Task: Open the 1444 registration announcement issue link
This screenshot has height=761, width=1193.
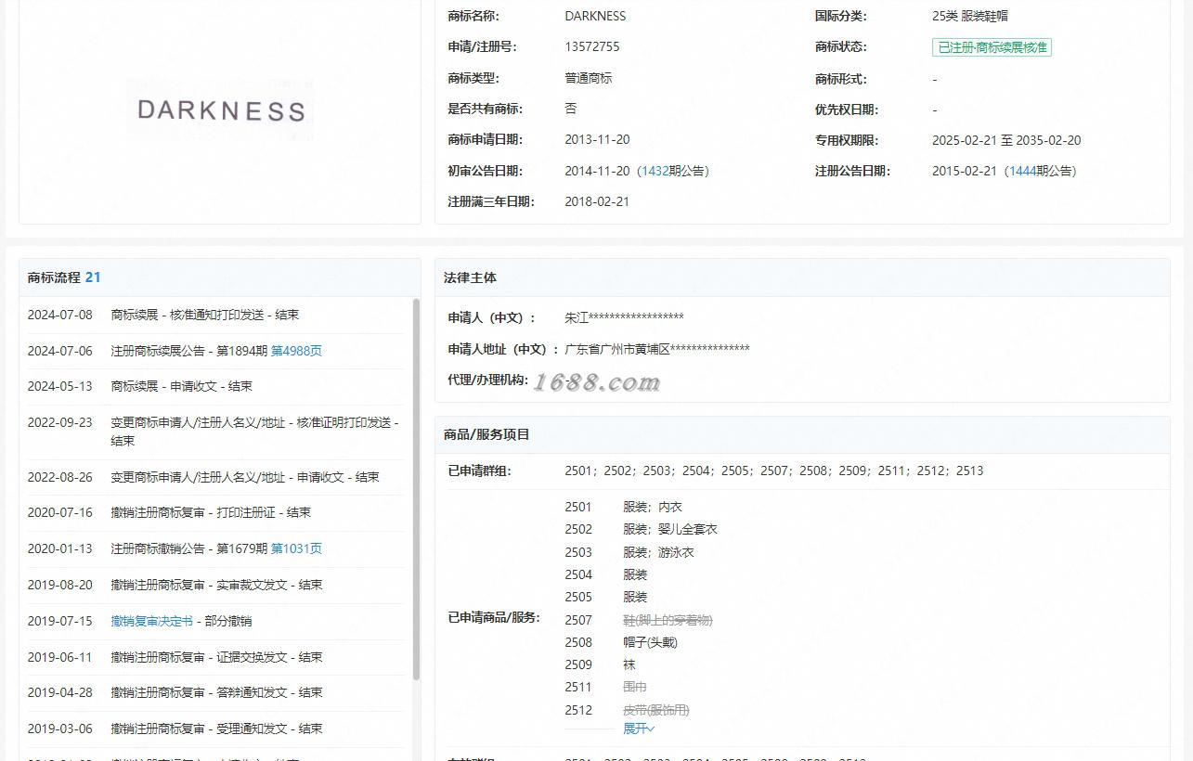Action: [1023, 171]
